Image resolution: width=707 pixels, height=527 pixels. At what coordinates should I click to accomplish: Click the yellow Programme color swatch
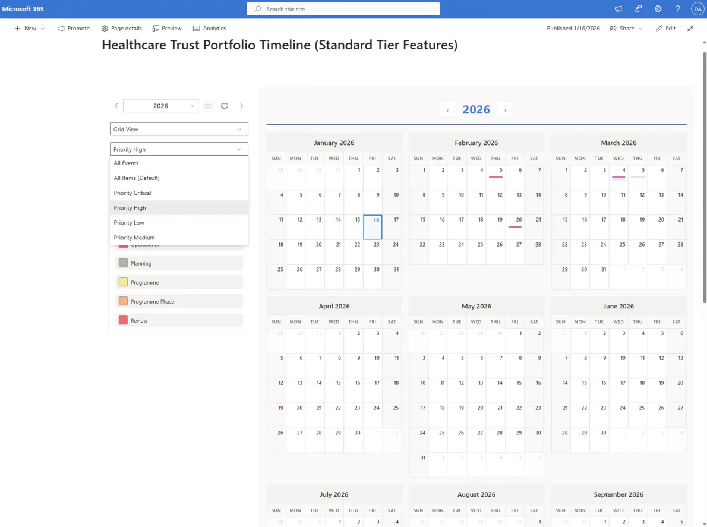click(x=123, y=282)
